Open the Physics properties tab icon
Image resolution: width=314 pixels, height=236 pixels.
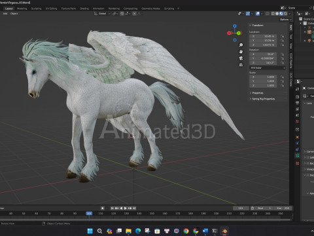click(297, 143)
